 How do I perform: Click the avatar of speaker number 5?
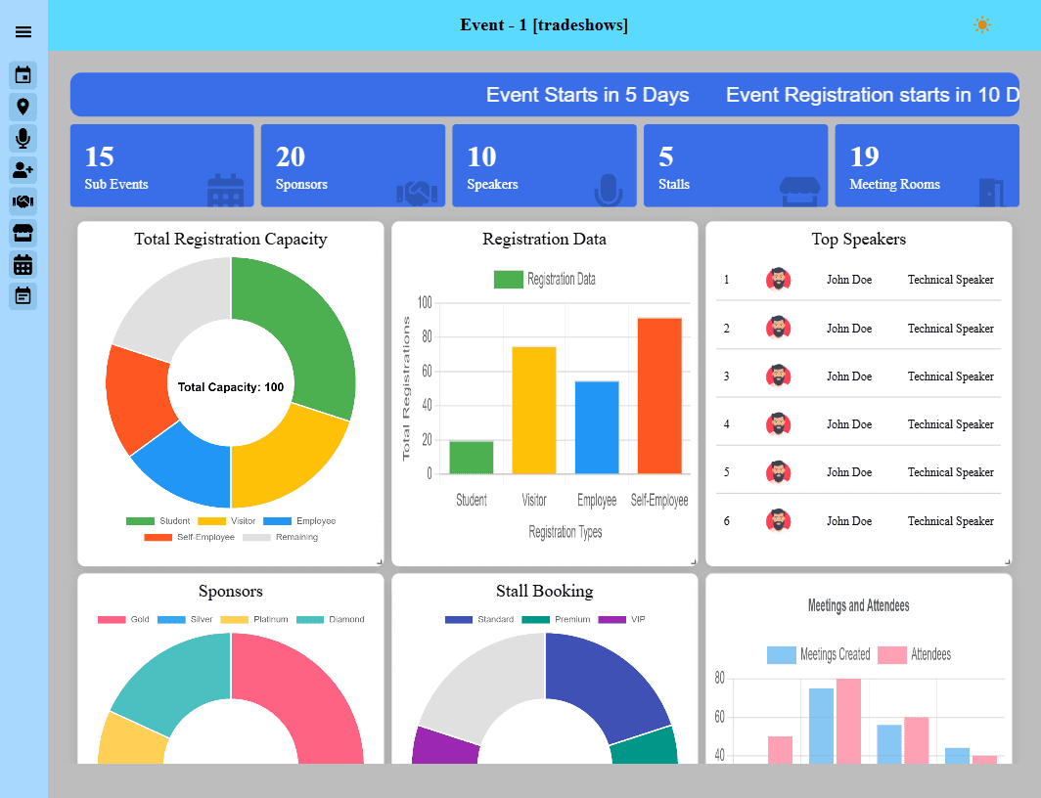click(x=778, y=472)
